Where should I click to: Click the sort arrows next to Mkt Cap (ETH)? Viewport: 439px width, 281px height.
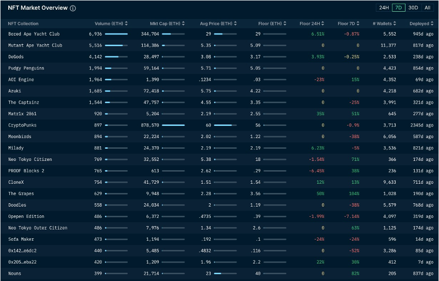pos(183,23)
